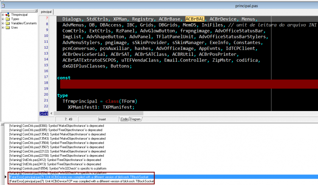Select warning StdCtrls.pas(2413) FreeObjectInstance
The image size is (318, 185).
(x=55, y=164)
